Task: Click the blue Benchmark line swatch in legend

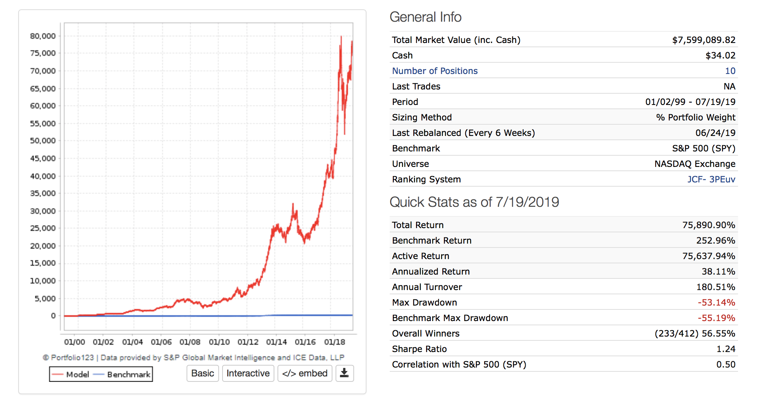Action: click(x=99, y=375)
